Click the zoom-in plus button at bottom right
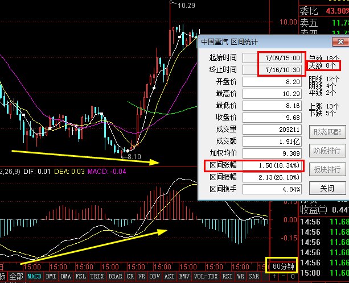Screen dimensions: 349x283 274,277
